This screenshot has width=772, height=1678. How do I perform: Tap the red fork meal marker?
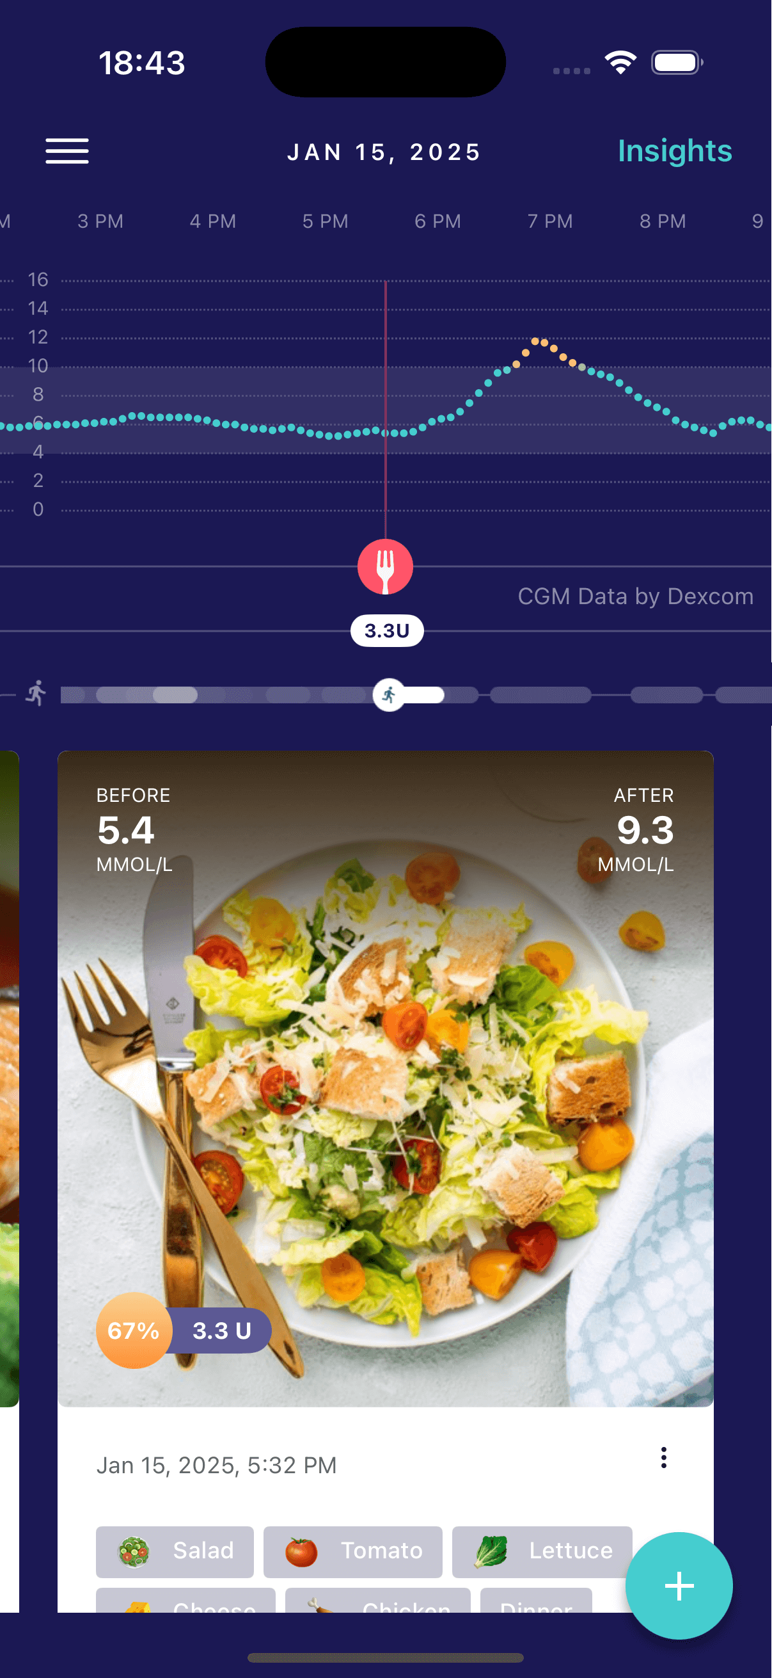(x=385, y=567)
